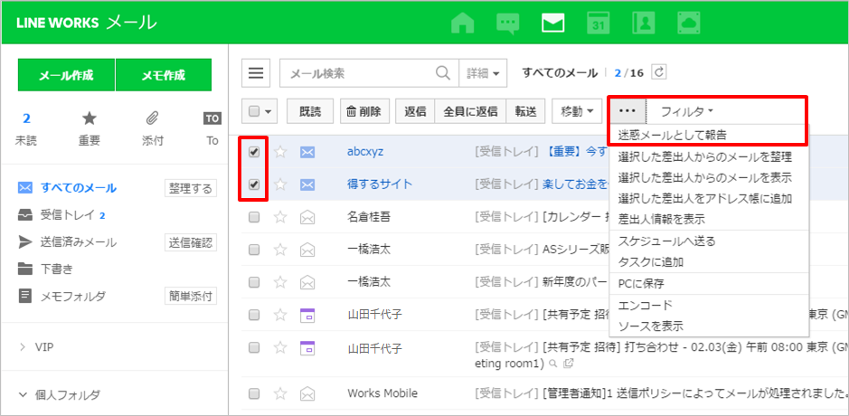
Task: Open the Home icon in top bar
Action: point(462,23)
